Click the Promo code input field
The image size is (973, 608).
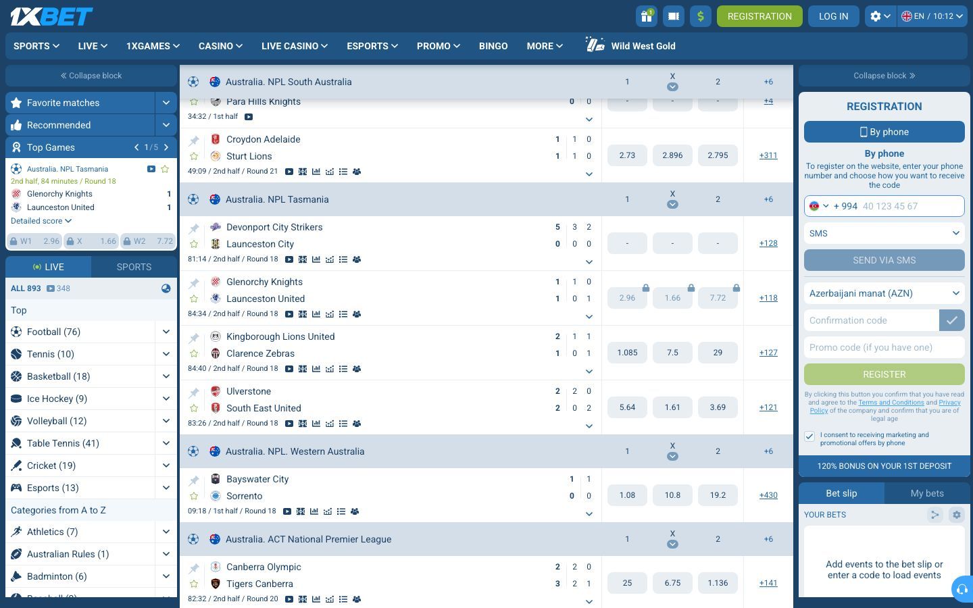click(884, 347)
